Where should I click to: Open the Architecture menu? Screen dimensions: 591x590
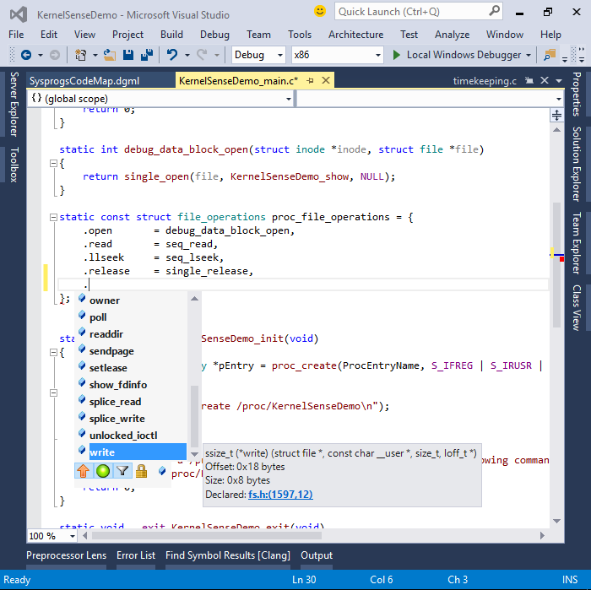tap(355, 35)
